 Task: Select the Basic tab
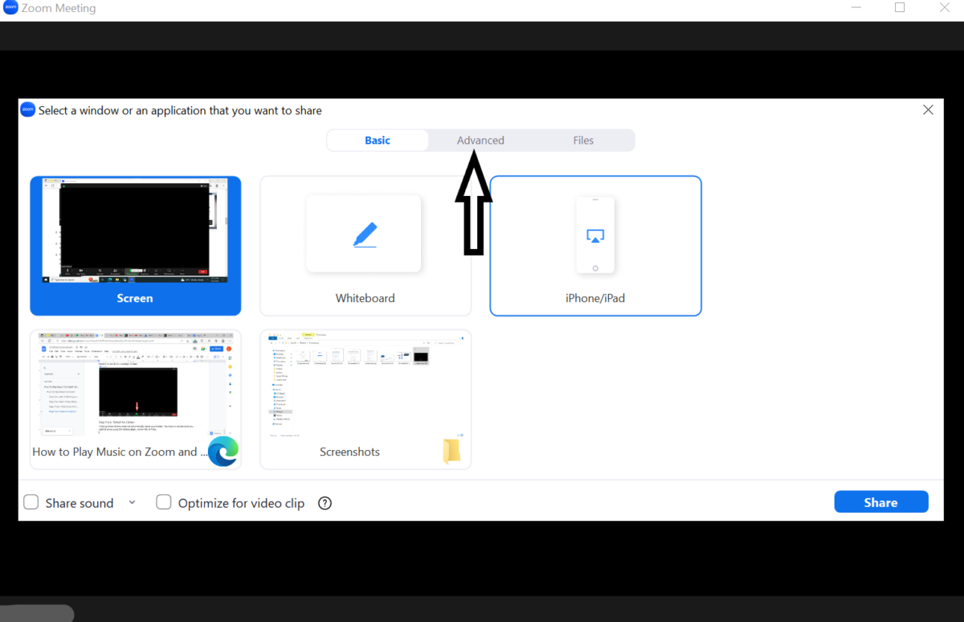click(378, 140)
